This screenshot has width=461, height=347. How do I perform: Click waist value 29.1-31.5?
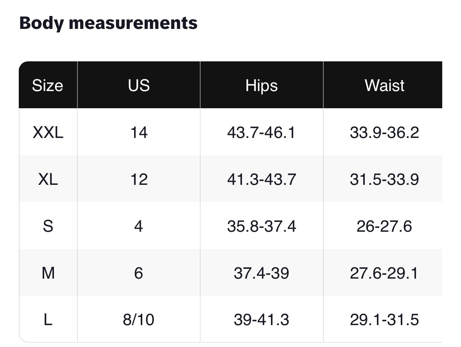point(384,320)
